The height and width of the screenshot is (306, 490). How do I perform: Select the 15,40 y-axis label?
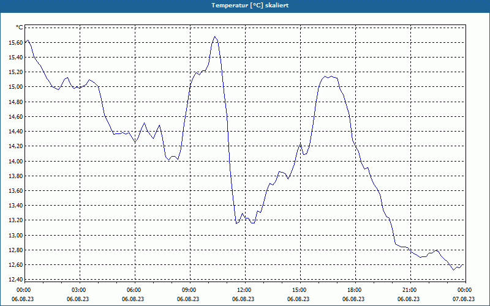click(16, 57)
